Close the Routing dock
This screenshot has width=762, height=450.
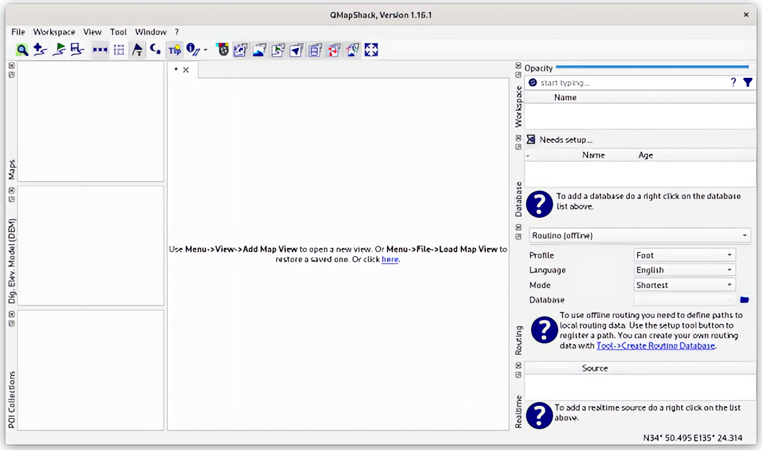pos(518,227)
